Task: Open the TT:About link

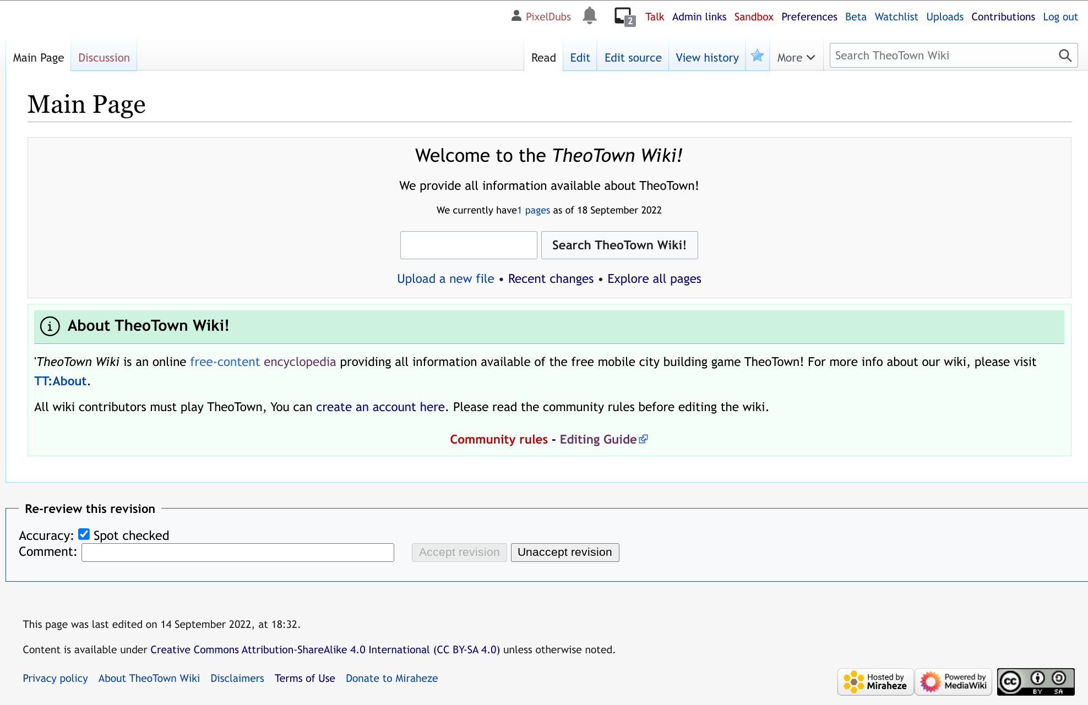Action: [61, 381]
